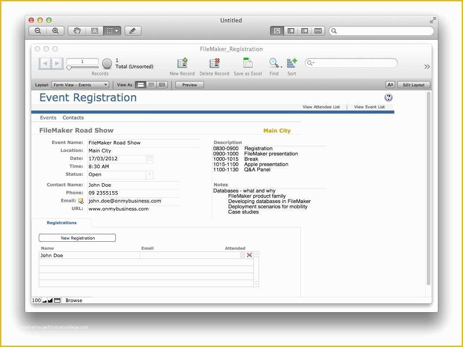
Task: Switch to thumbnails sidebar view
Action: click(291, 31)
